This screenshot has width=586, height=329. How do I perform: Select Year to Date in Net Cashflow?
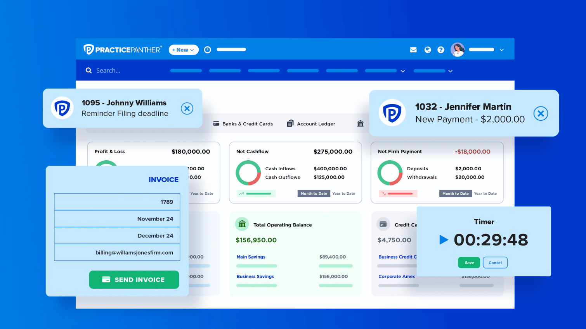(x=343, y=194)
